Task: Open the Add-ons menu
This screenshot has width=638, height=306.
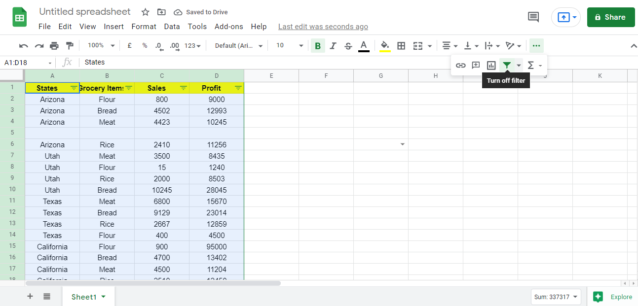Action: click(229, 27)
